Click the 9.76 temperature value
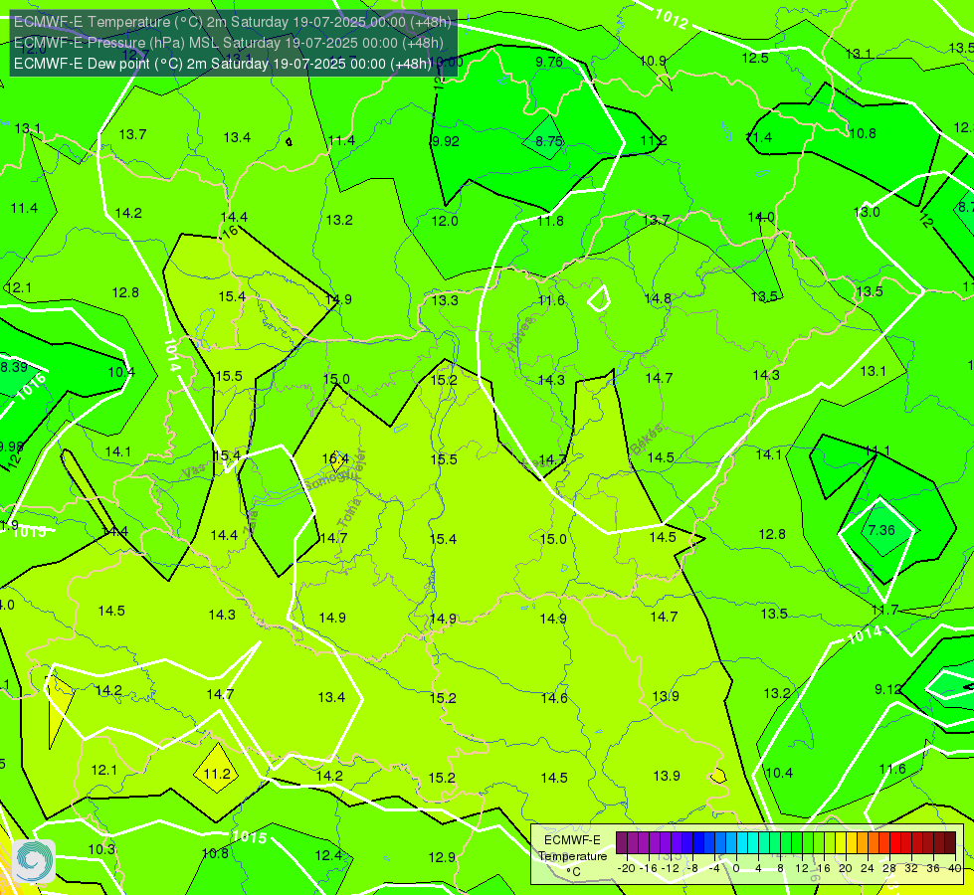974x895 pixels. pyautogui.click(x=549, y=62)
